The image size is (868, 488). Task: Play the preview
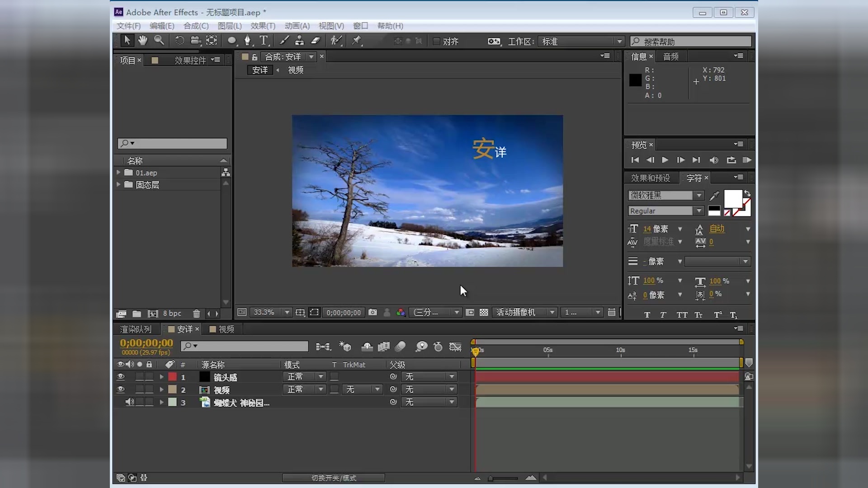click(665, 160)
